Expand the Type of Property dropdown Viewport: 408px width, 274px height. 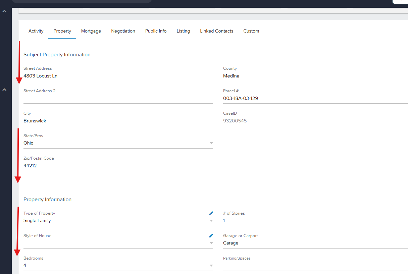211,221
